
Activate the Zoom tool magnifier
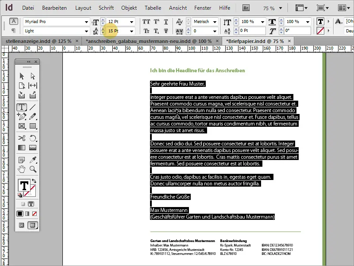33,169
